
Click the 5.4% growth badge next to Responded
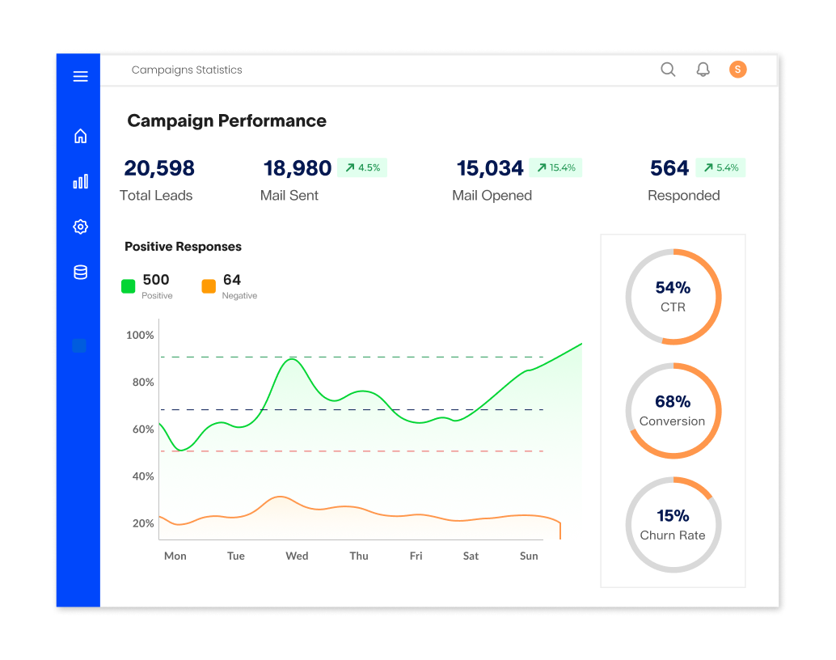[721, 167]
